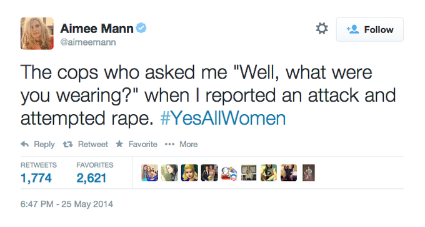Click the retweet arrows icon
This screenshot has height=227, width=425.
(x=67, y=145)
